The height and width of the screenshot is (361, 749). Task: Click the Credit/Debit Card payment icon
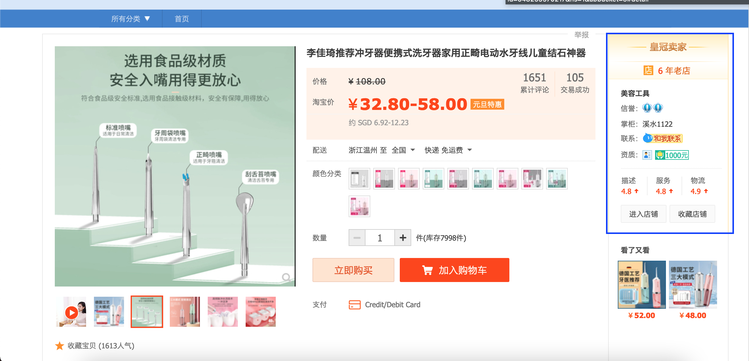point(355,305)
